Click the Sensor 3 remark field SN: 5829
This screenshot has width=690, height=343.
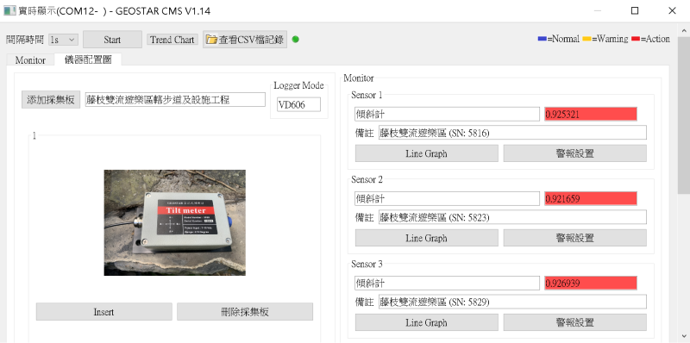pyautogui.click(x=512, y=302)
